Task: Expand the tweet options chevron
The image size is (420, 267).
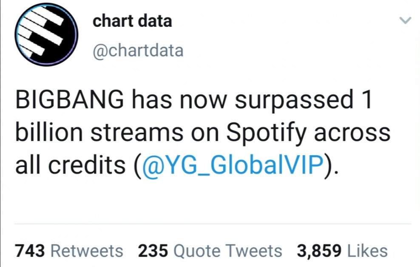Action: (x=405, y=20)
